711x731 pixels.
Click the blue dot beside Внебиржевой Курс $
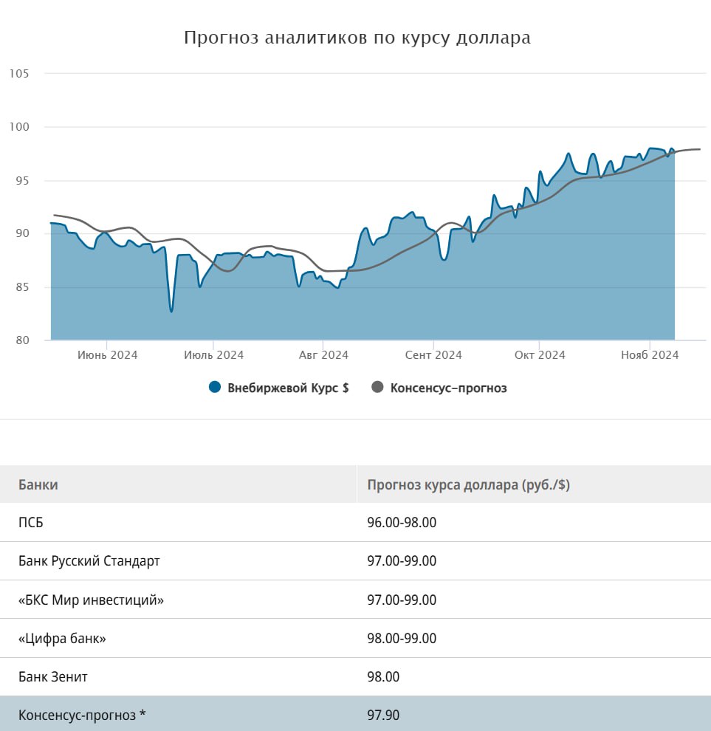215,388
